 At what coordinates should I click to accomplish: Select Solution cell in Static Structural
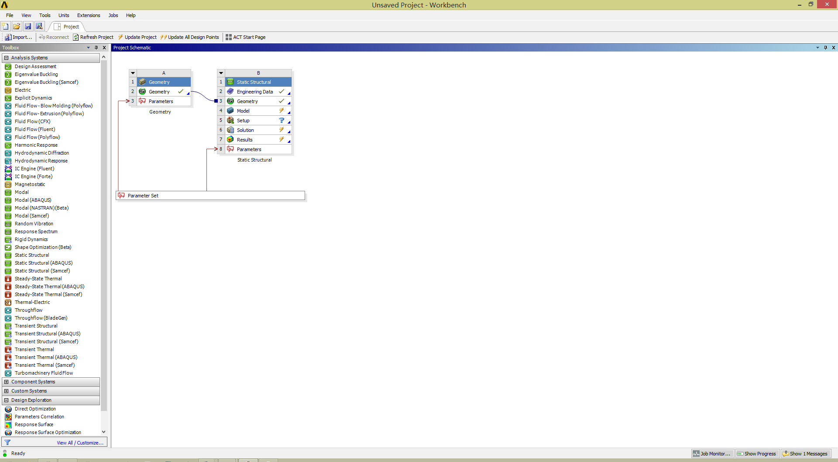click(258, 130)
